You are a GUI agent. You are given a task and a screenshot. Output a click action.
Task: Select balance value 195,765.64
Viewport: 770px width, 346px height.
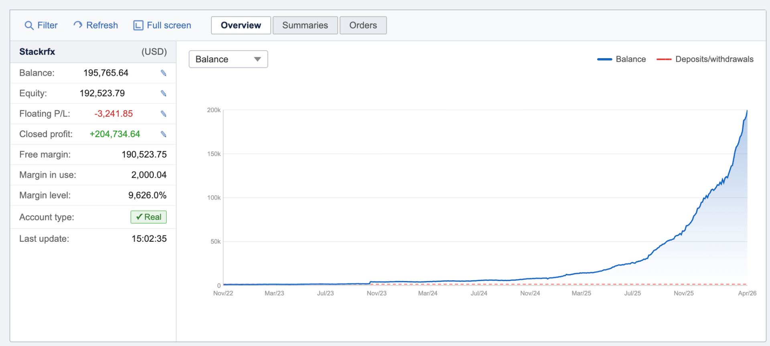click(106, 73)
